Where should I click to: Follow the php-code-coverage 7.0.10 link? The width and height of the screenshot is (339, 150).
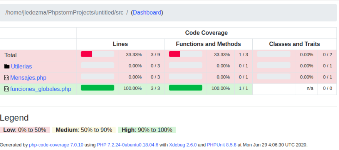[56, 145]
